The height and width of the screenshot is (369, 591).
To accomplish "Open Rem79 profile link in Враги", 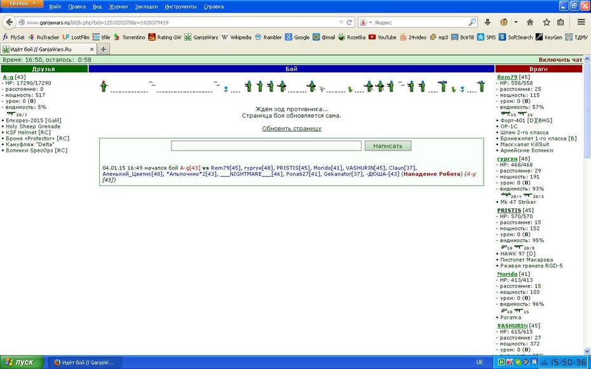I will tap(507, 77).
